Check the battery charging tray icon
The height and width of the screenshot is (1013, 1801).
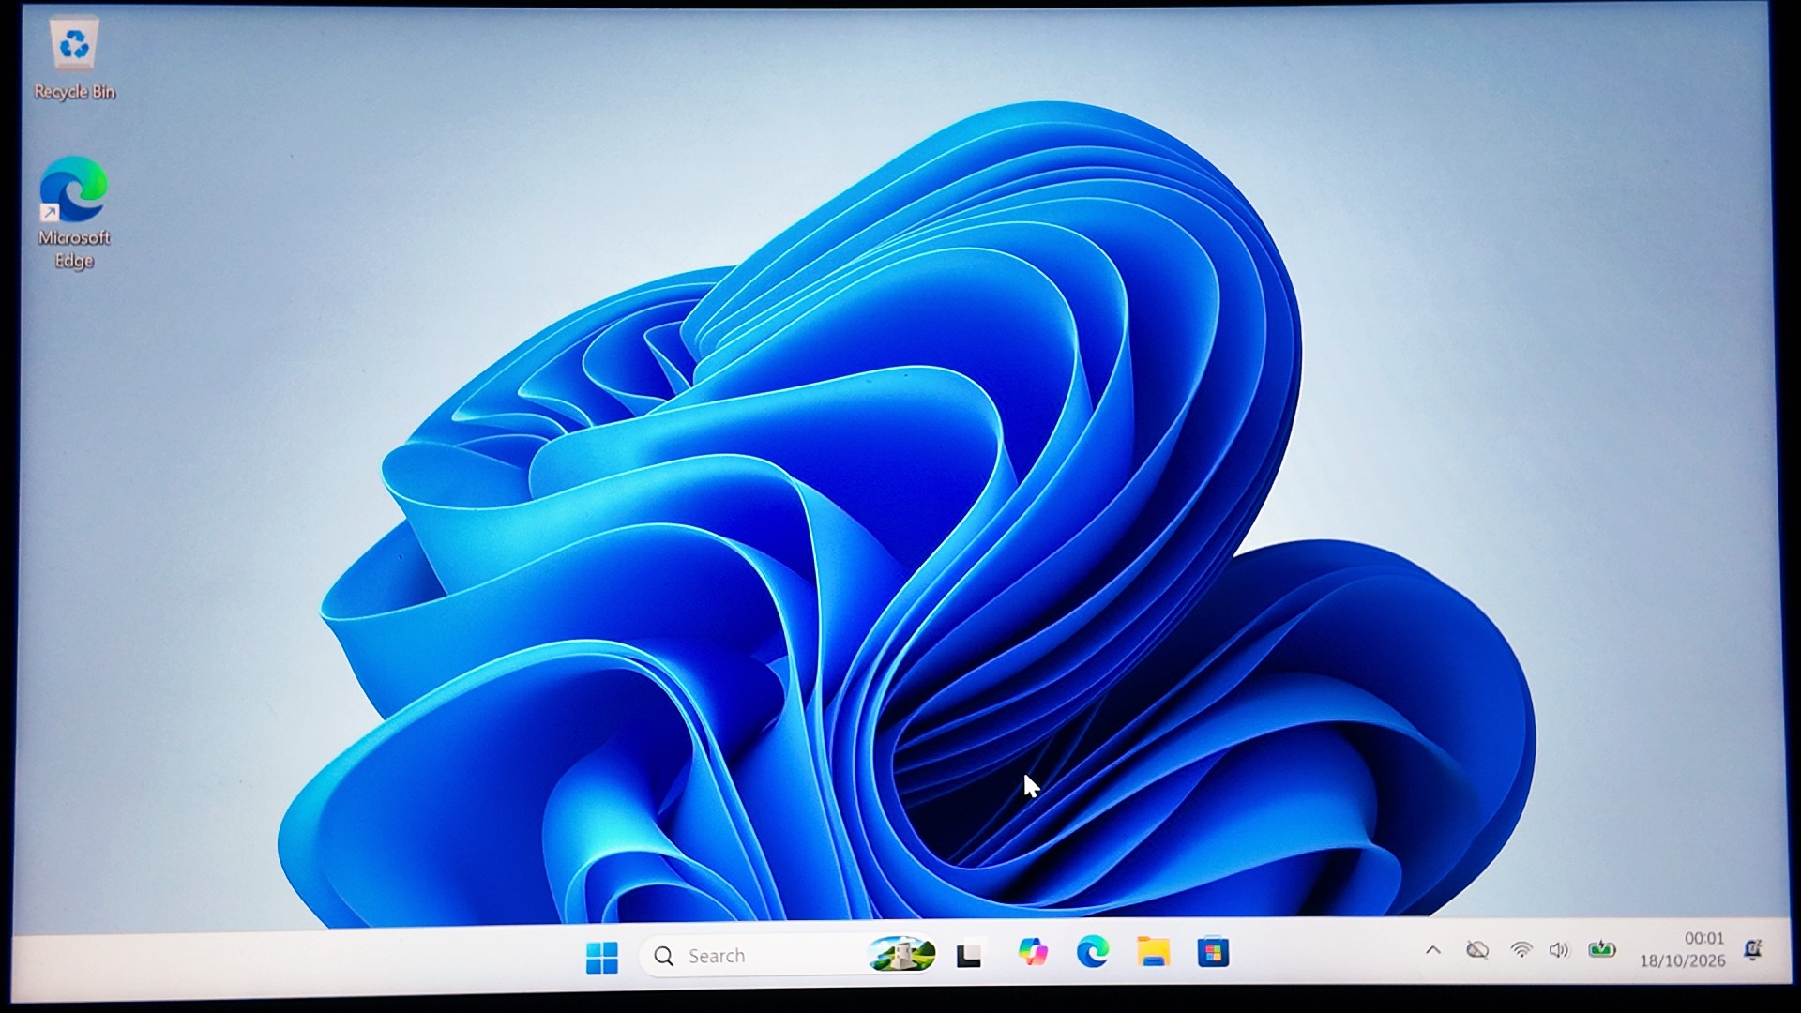(x=1602, y=949)
